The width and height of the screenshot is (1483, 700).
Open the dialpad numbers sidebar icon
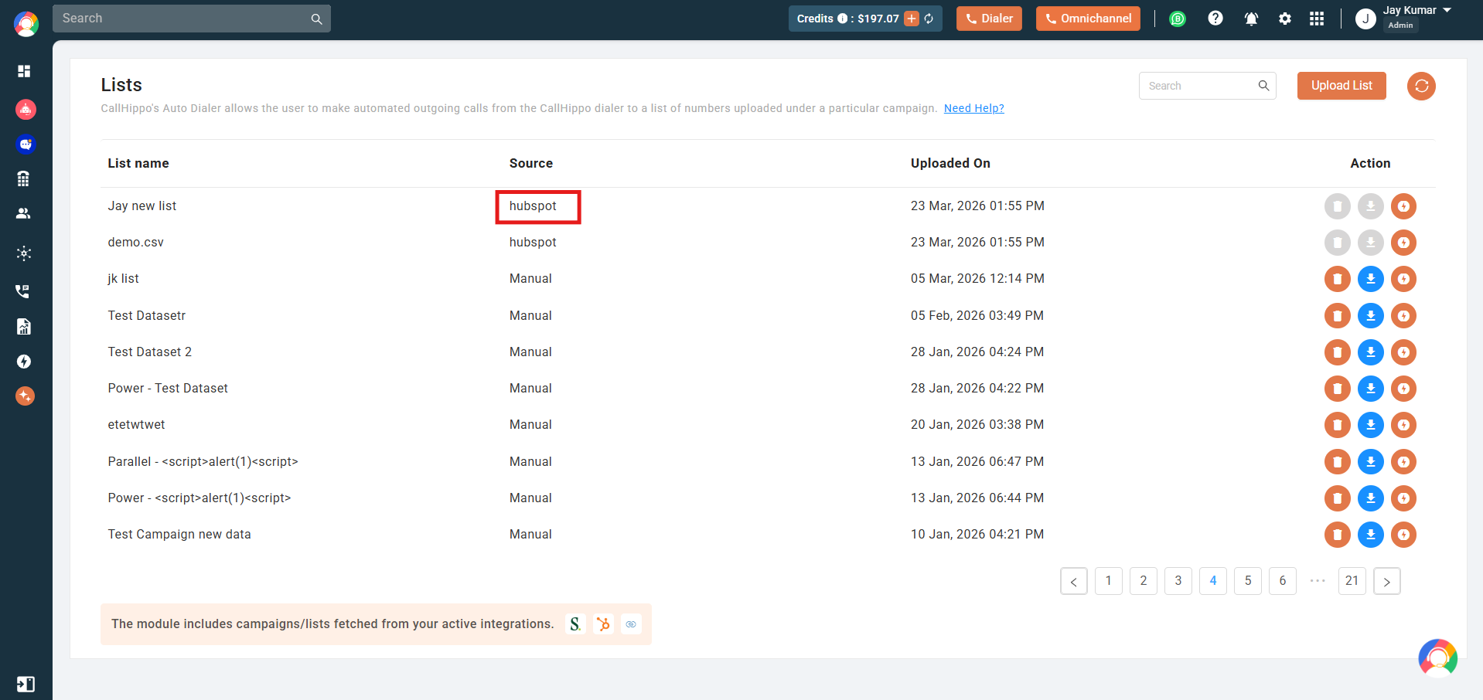[x=24, y=178]
